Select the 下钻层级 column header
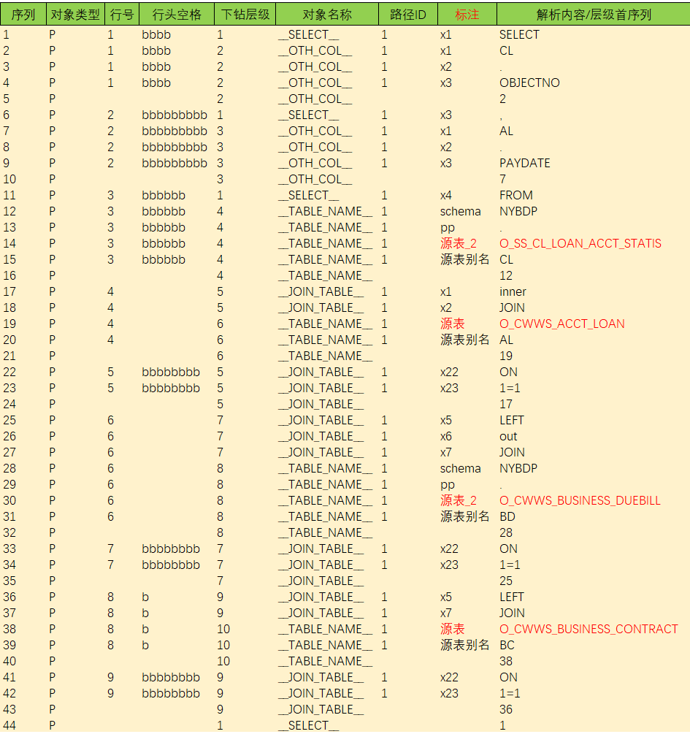Screen dimensions: 690x734 coord(245,15)
